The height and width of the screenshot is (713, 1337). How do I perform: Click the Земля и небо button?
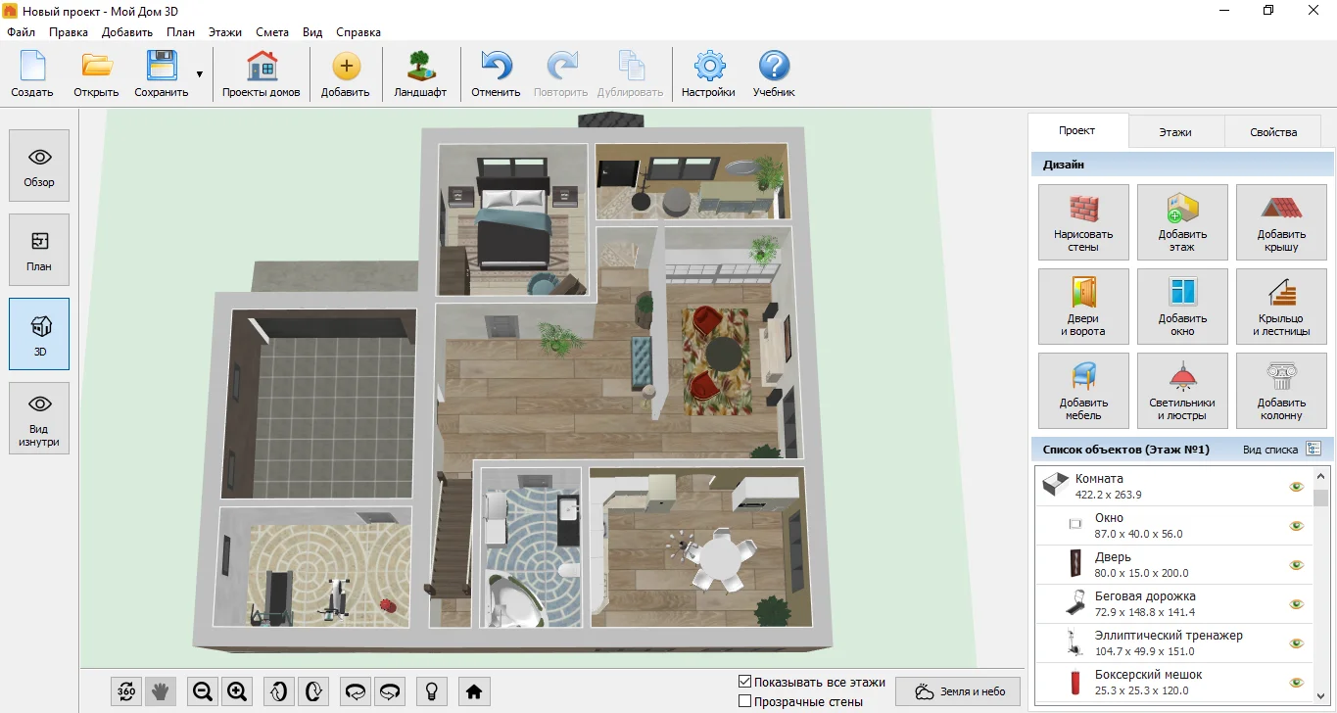(958, 691)
